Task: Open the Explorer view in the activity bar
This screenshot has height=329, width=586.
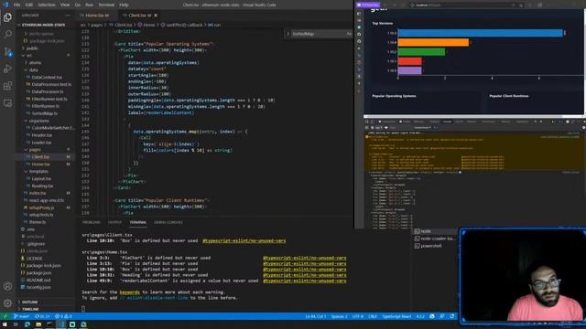Action: 7,17
